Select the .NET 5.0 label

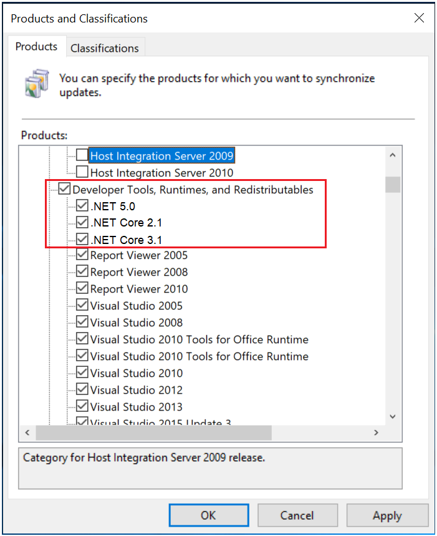click(x=113, y=207)
